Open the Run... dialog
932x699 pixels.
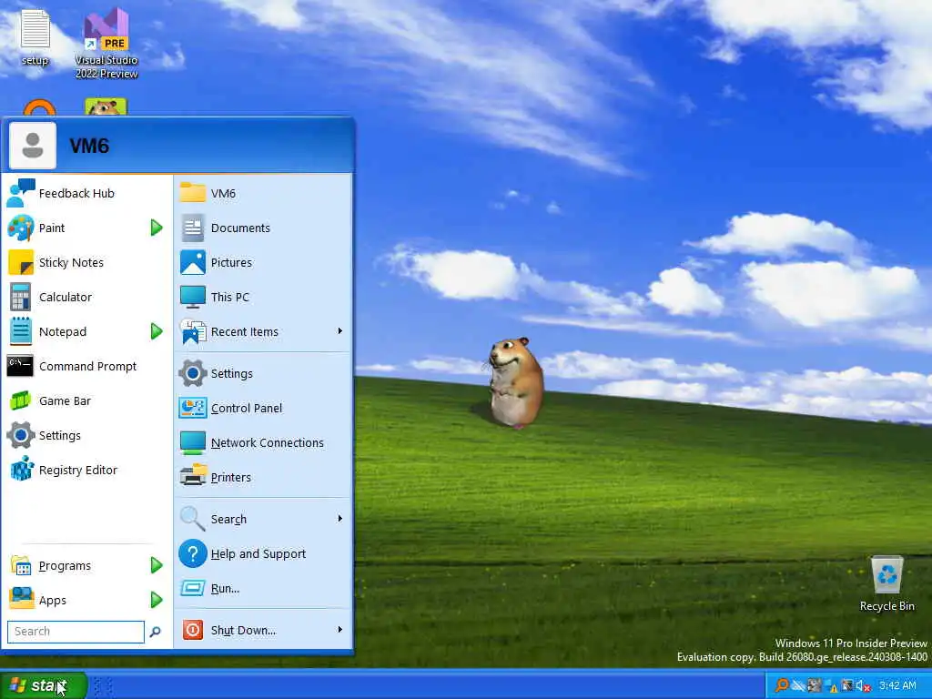click(x=263, y=588)
